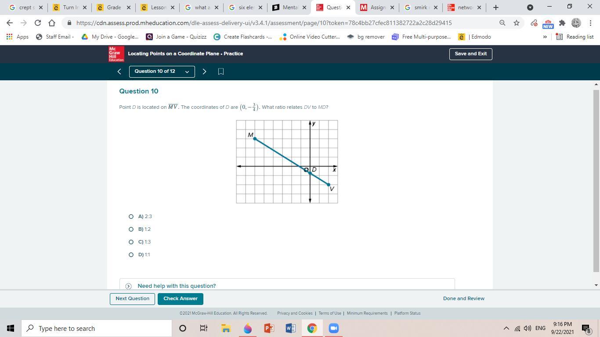Open the notification center icon
The width and height of the screenshot is (600, 337).
(x=586, y=329)
